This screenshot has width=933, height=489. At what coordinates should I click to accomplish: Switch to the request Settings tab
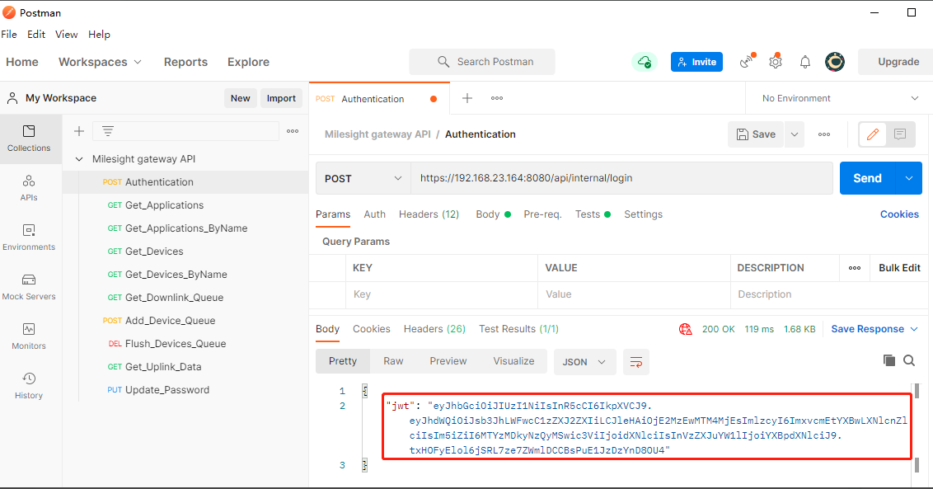[643, 214]
